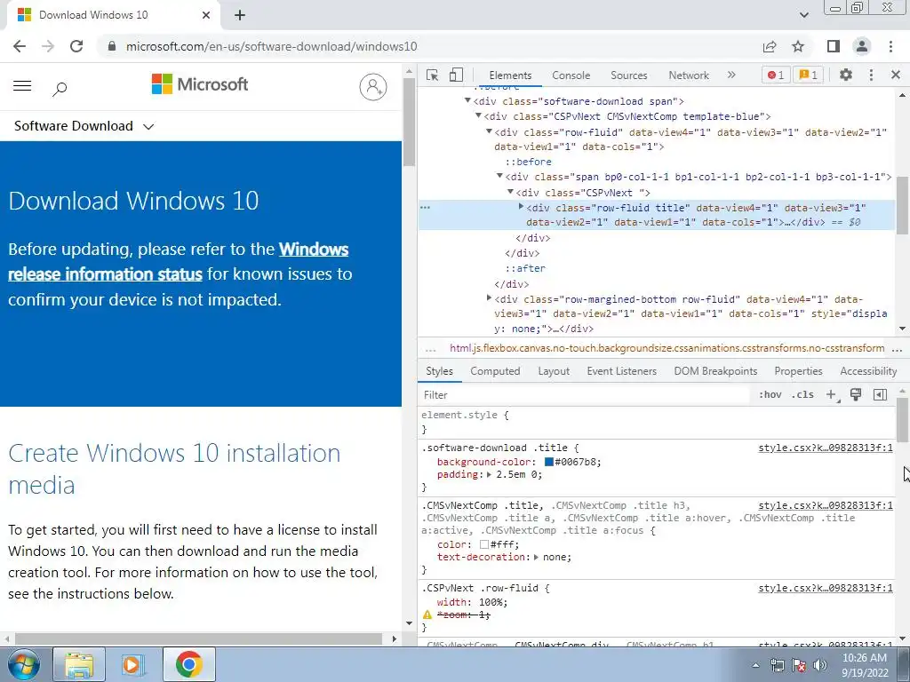
Task: Open DevTools settings gear
Action: point(846,75)
